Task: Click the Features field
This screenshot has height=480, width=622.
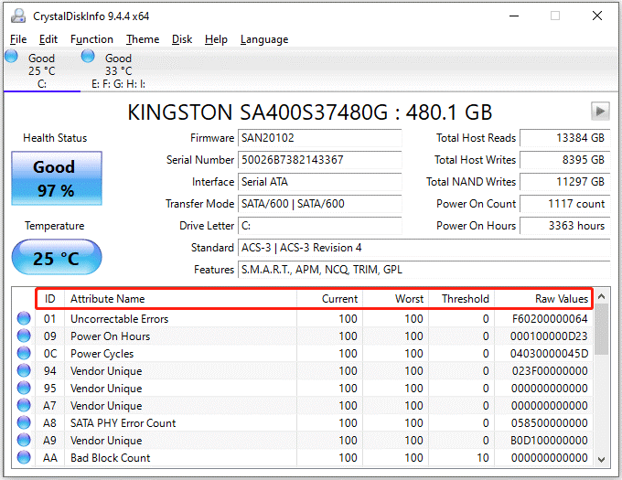Action: (x=424, y=270)
